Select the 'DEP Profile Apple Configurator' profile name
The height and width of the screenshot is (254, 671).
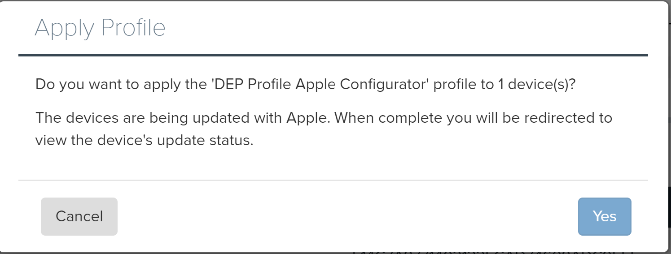point(322,84)
